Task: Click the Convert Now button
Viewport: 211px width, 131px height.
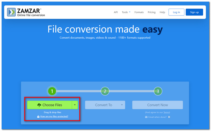Action: (157, 105)
